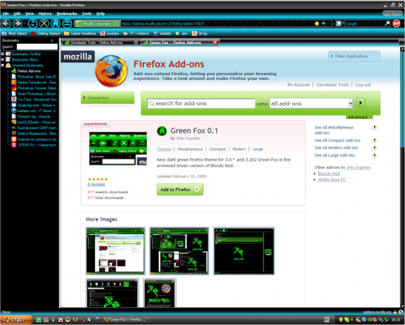Screen dimensions: 405x325
Task: Open the Most Visited bookmarks toolbar folder
Action: point(14,33)
